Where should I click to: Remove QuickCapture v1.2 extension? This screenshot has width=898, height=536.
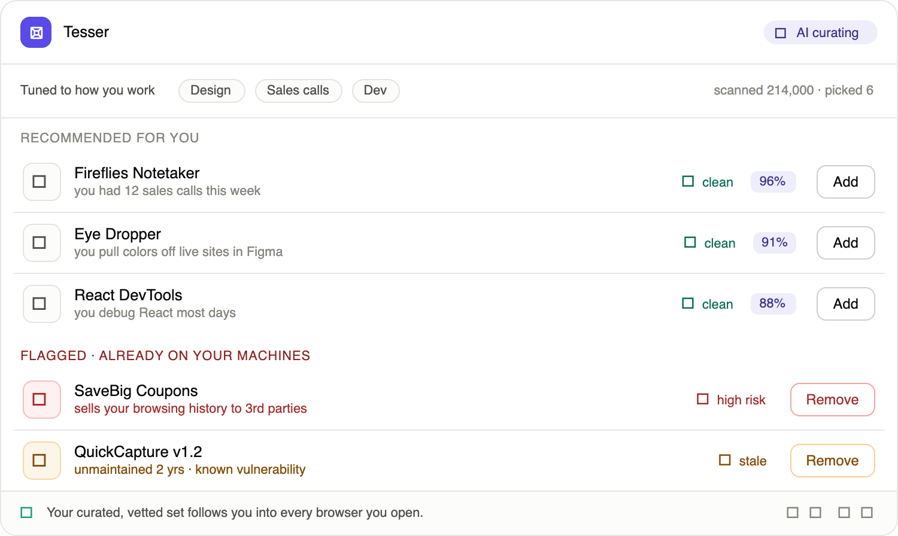(x=832, y=461)
